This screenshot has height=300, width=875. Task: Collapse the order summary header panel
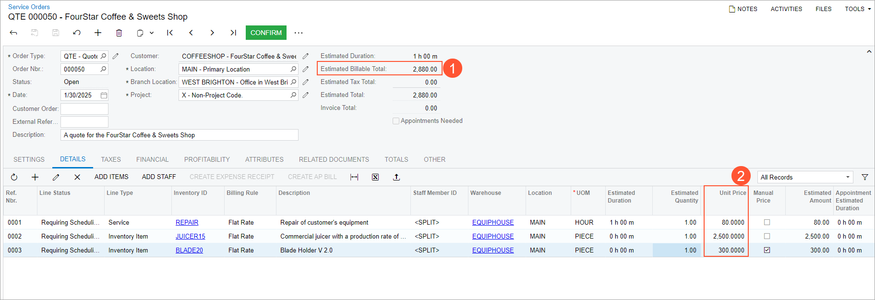869,52
